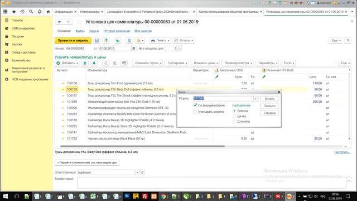The height and width of the screenshot is (201, 357).
Task: Open Параметры dropdown
Action: 267,63
